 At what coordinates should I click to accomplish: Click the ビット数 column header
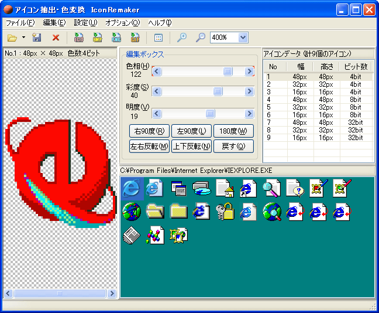pyautogui.click(x=356, y=67)
